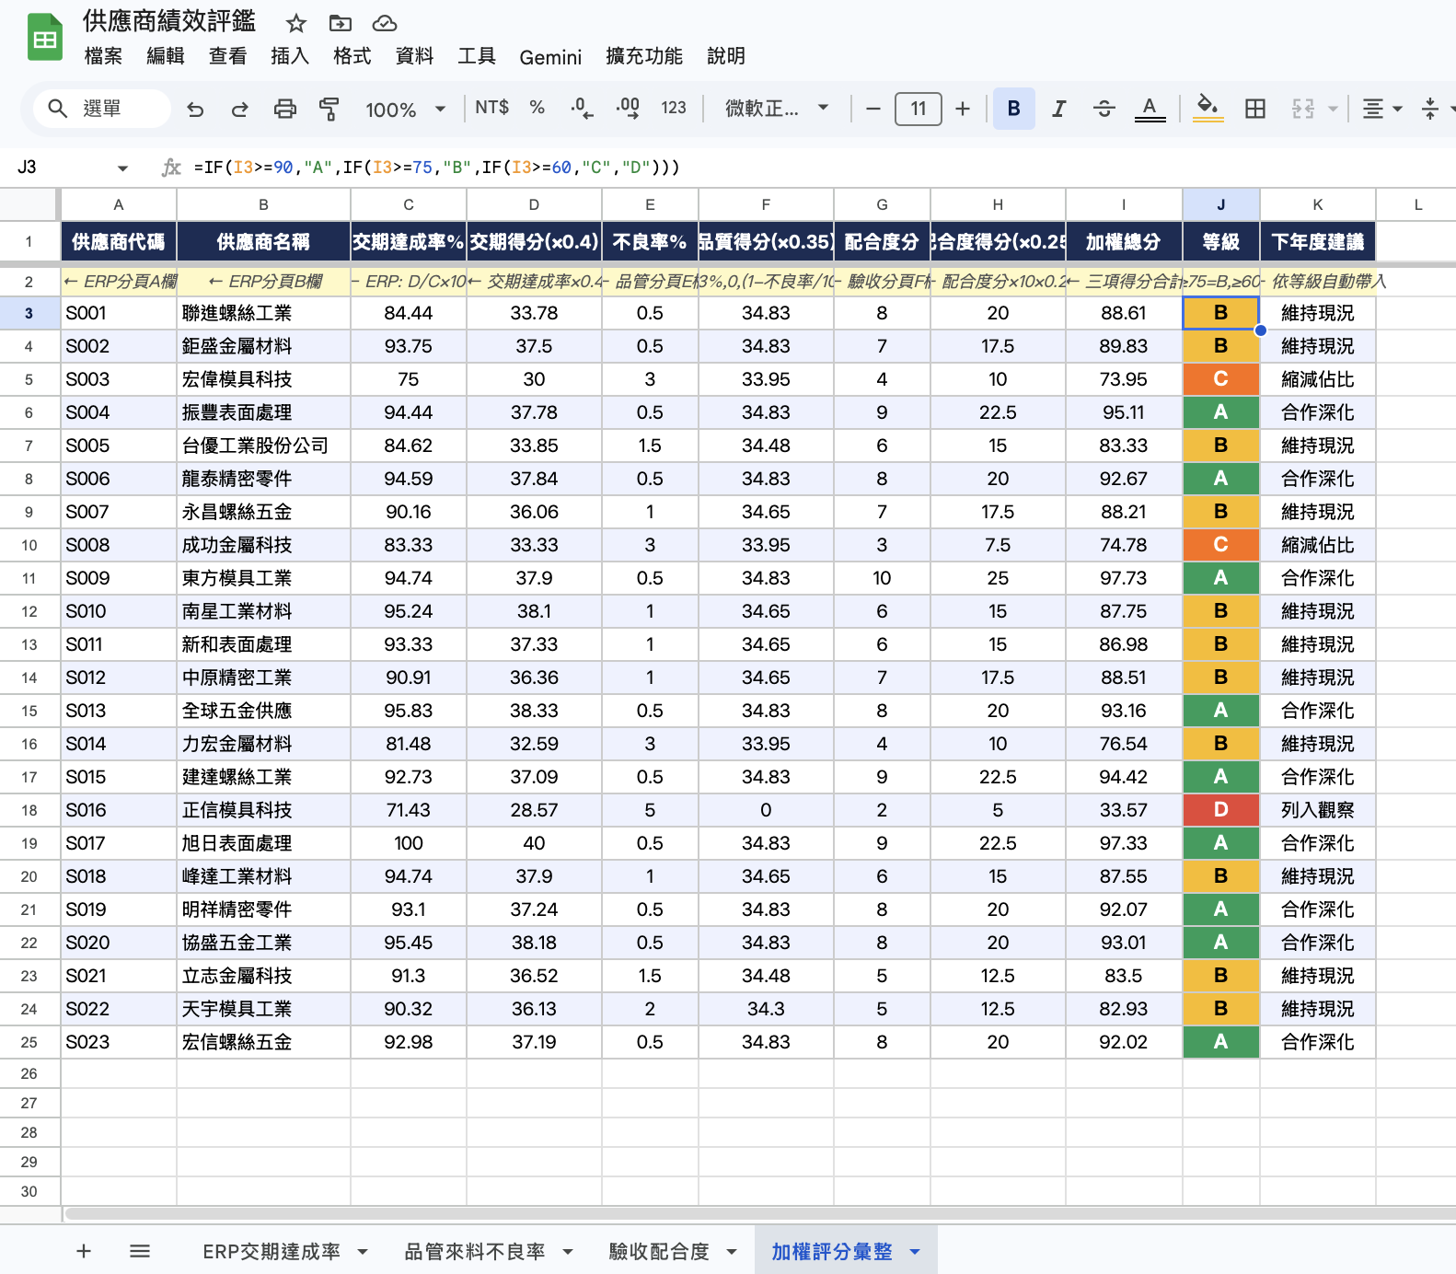Open the name box dropdown arrow
Screen dimensions: 1456x1274
point(122,168)
